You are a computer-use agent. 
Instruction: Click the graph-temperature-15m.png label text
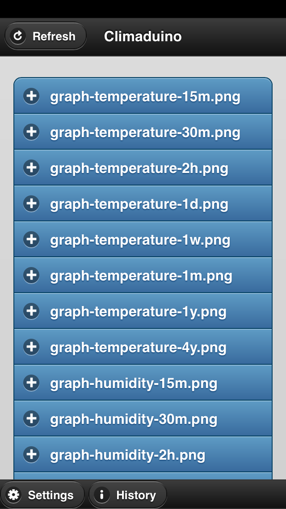click(x=145, y=97)
